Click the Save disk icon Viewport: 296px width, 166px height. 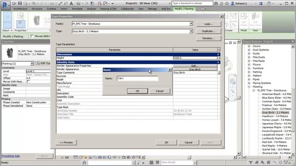coord(19,3)
